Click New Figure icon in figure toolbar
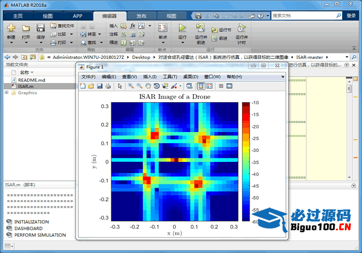 coord(83,86)
